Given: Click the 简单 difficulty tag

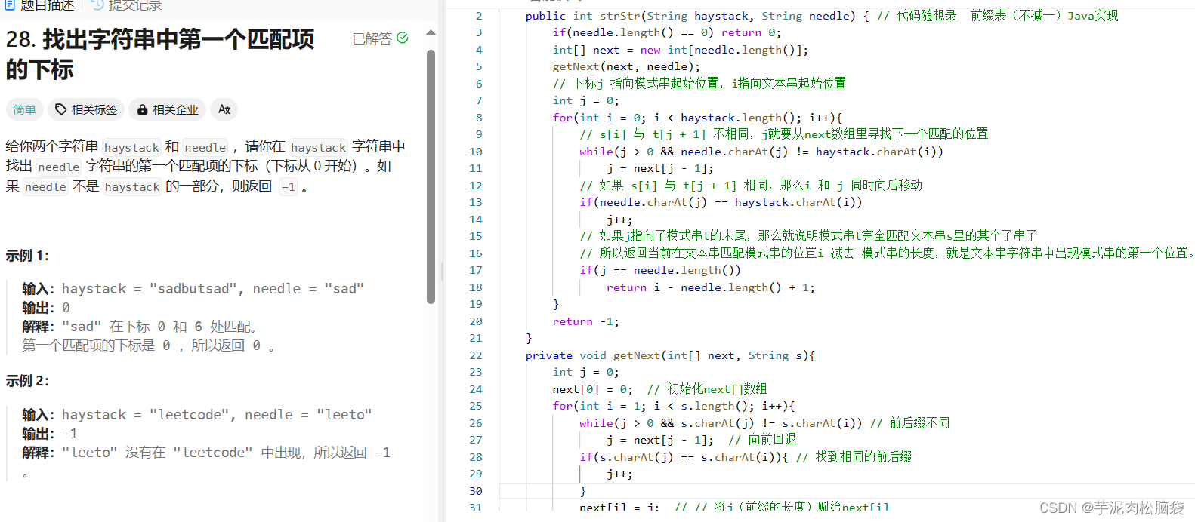Looking at the screenshot, I should [24, 109].
